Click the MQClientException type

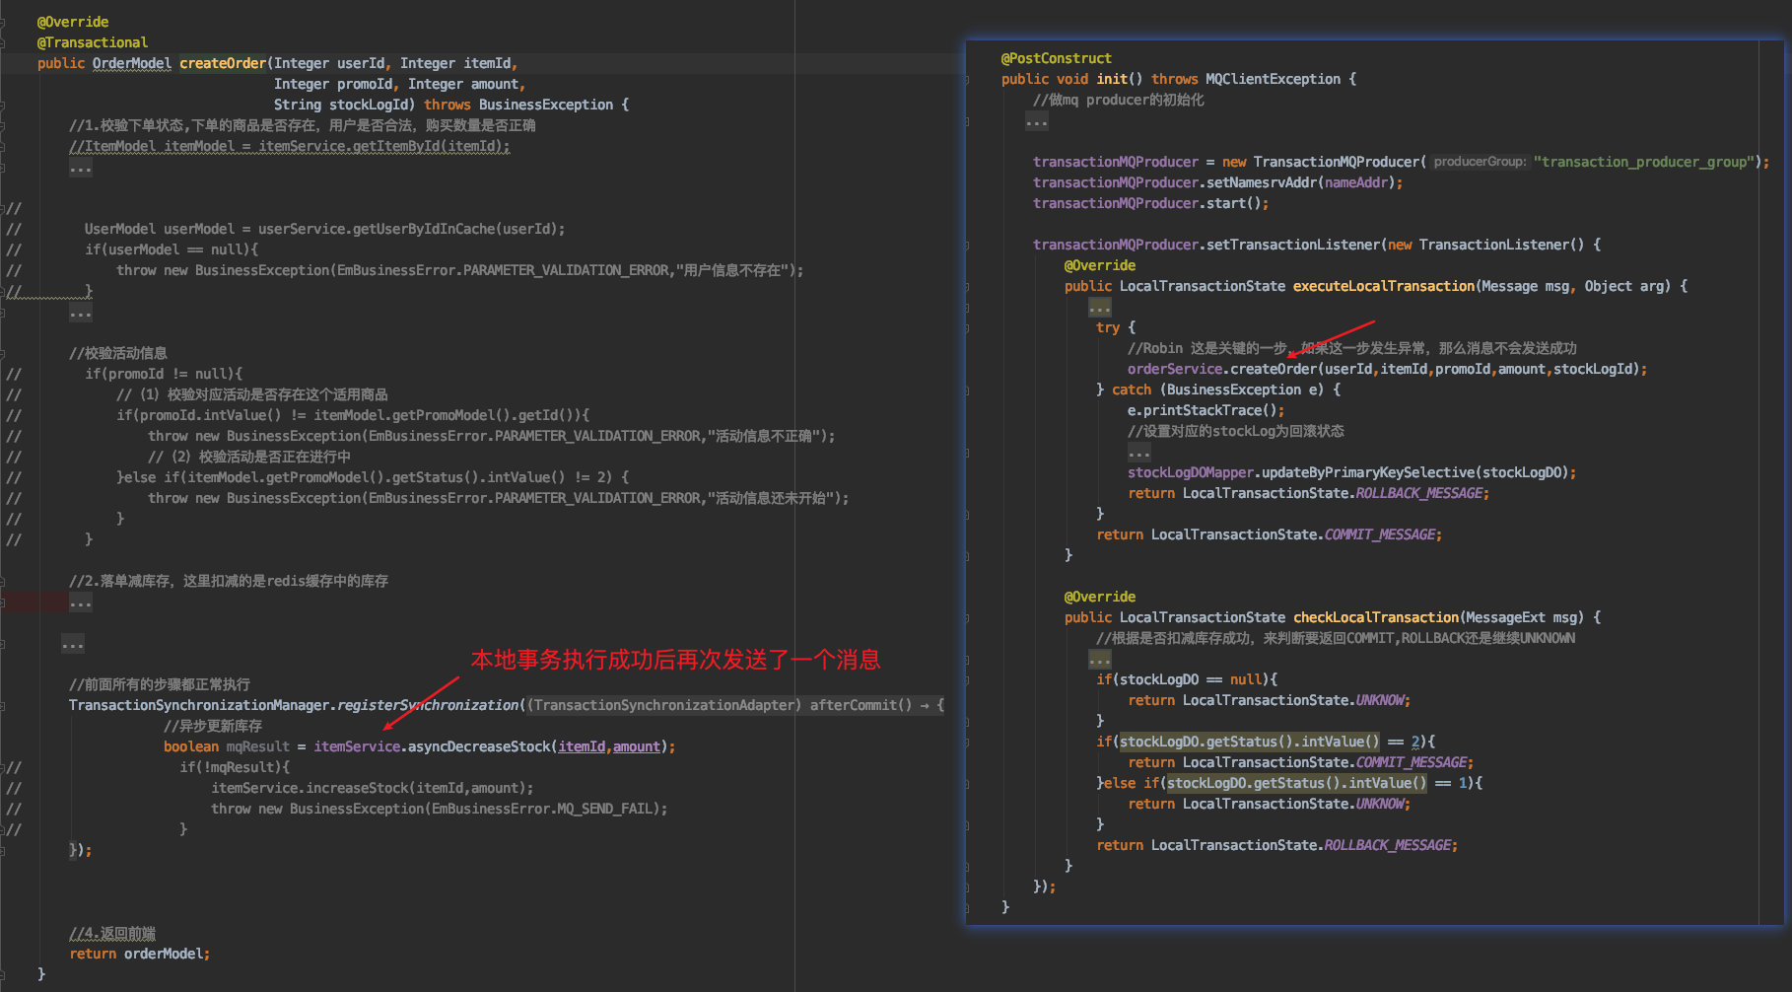(x=1273, y=79)
